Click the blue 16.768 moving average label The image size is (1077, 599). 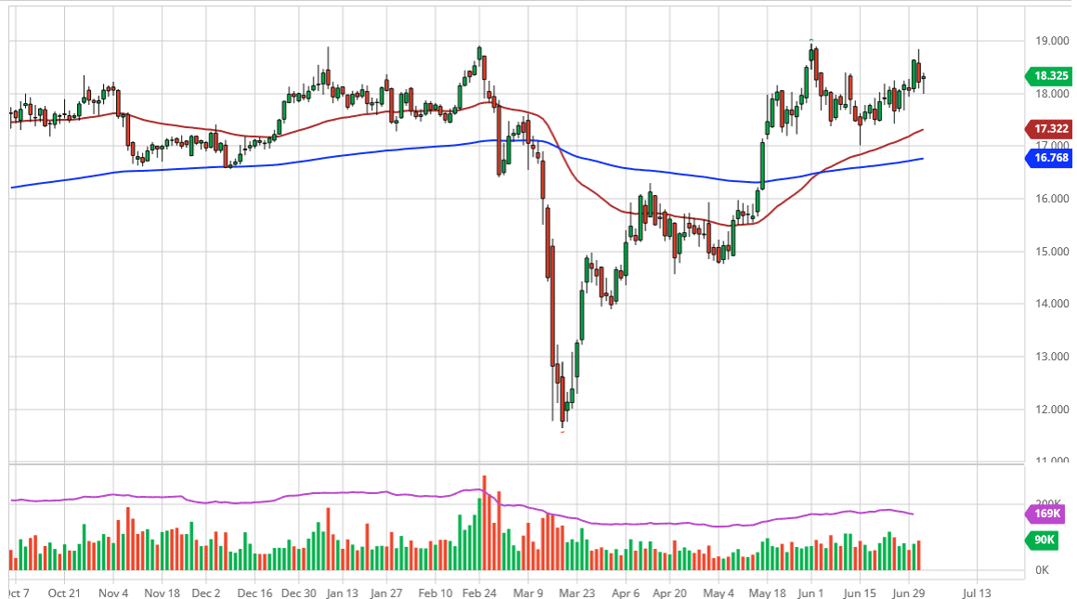[1049, 159]
